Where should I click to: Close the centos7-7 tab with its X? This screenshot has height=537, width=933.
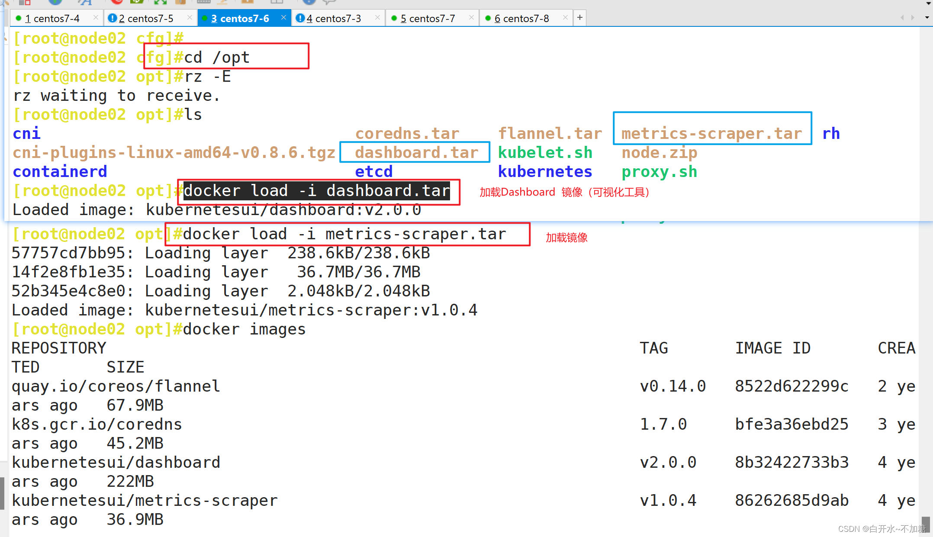[x=471, y=17]
